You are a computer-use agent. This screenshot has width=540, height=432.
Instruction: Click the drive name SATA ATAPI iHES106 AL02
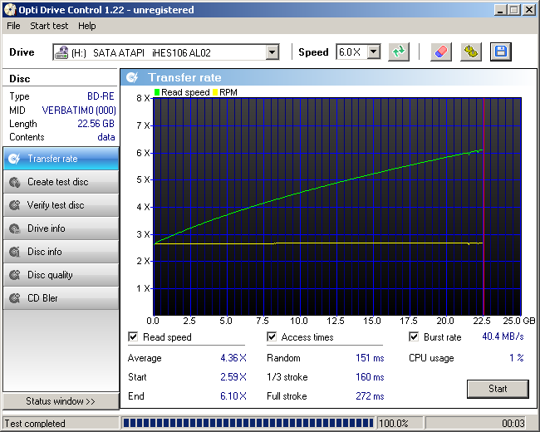click(152, 52)
